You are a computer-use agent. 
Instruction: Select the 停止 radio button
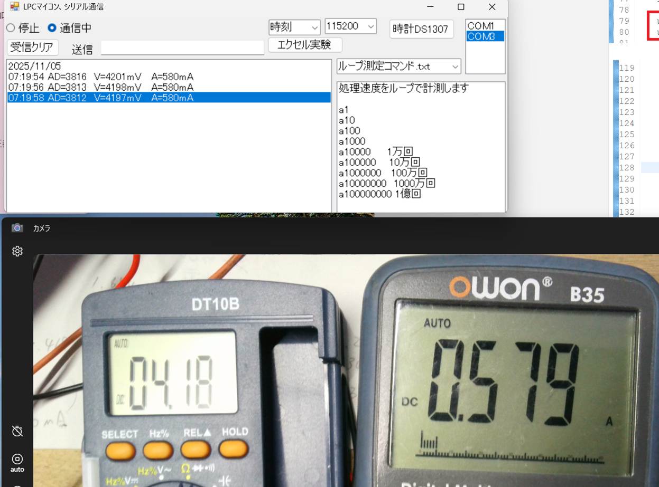point(11,28)
